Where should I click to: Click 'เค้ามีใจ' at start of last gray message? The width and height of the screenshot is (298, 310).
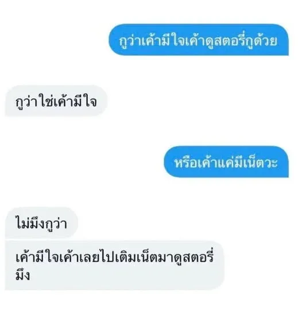(37, 257)
